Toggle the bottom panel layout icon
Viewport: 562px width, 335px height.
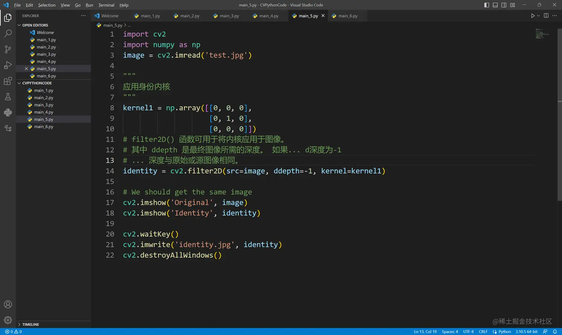tap(495, 5)
